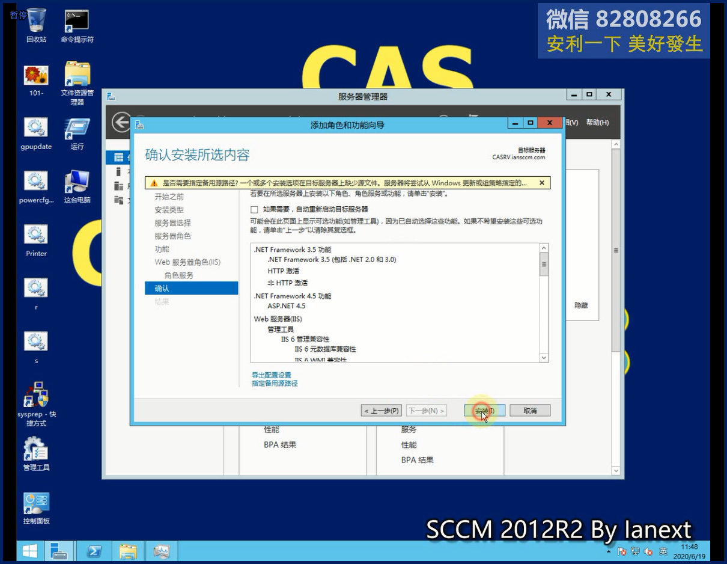Select the dashboard icon in Server Manager sidebar
This screenshot has height=564, width=727.
coord(118,158)
